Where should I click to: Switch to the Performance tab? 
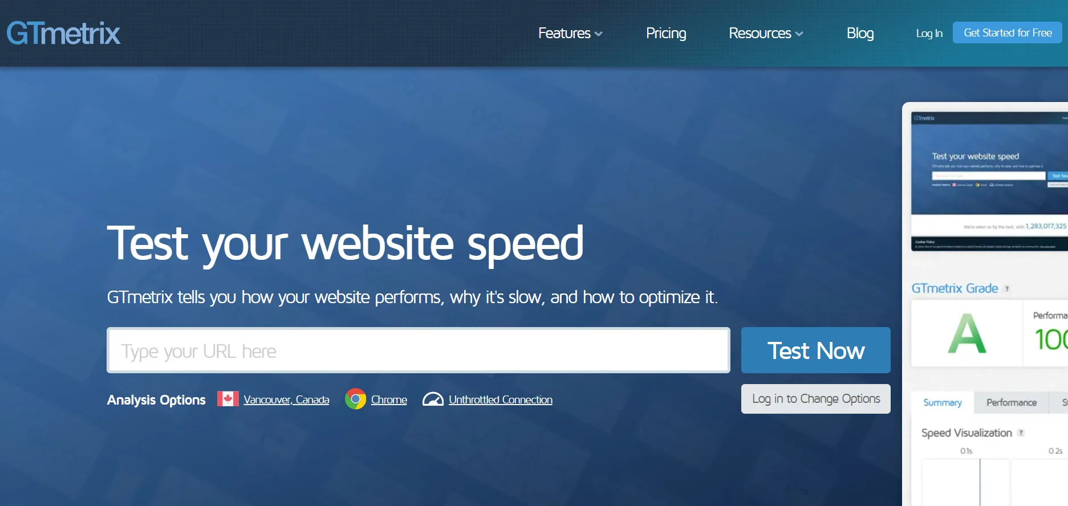click(1011, 403)
